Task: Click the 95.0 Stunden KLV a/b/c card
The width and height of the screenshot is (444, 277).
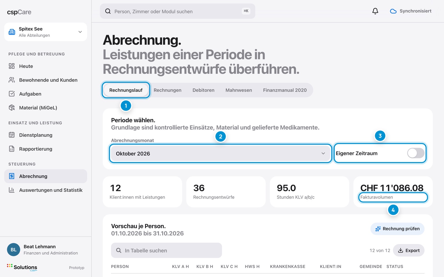Action: click(x=309, y=192)
